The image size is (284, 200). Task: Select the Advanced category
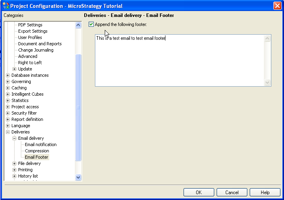[x=28, y=56]
